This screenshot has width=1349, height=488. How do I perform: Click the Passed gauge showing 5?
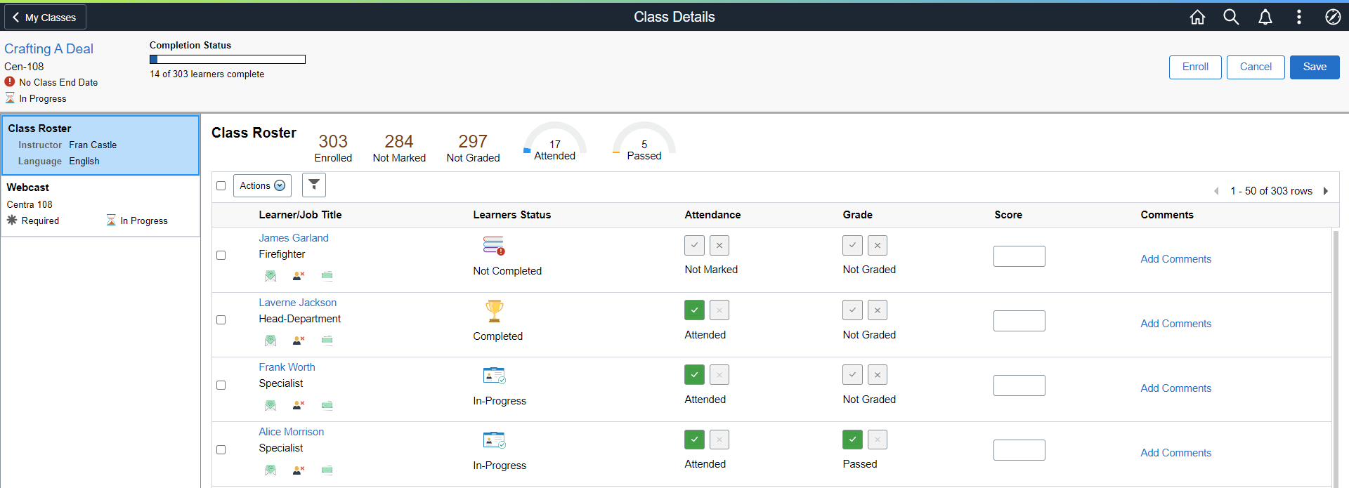coord(644,140)
